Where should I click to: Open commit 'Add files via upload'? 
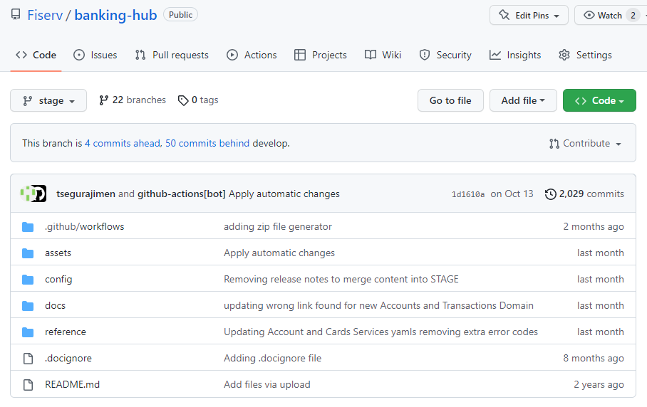(267, 385)
